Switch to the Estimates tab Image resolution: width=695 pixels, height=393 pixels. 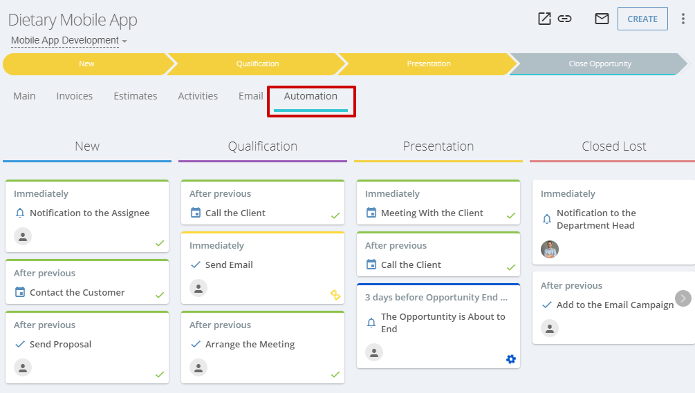click(135, 96)
